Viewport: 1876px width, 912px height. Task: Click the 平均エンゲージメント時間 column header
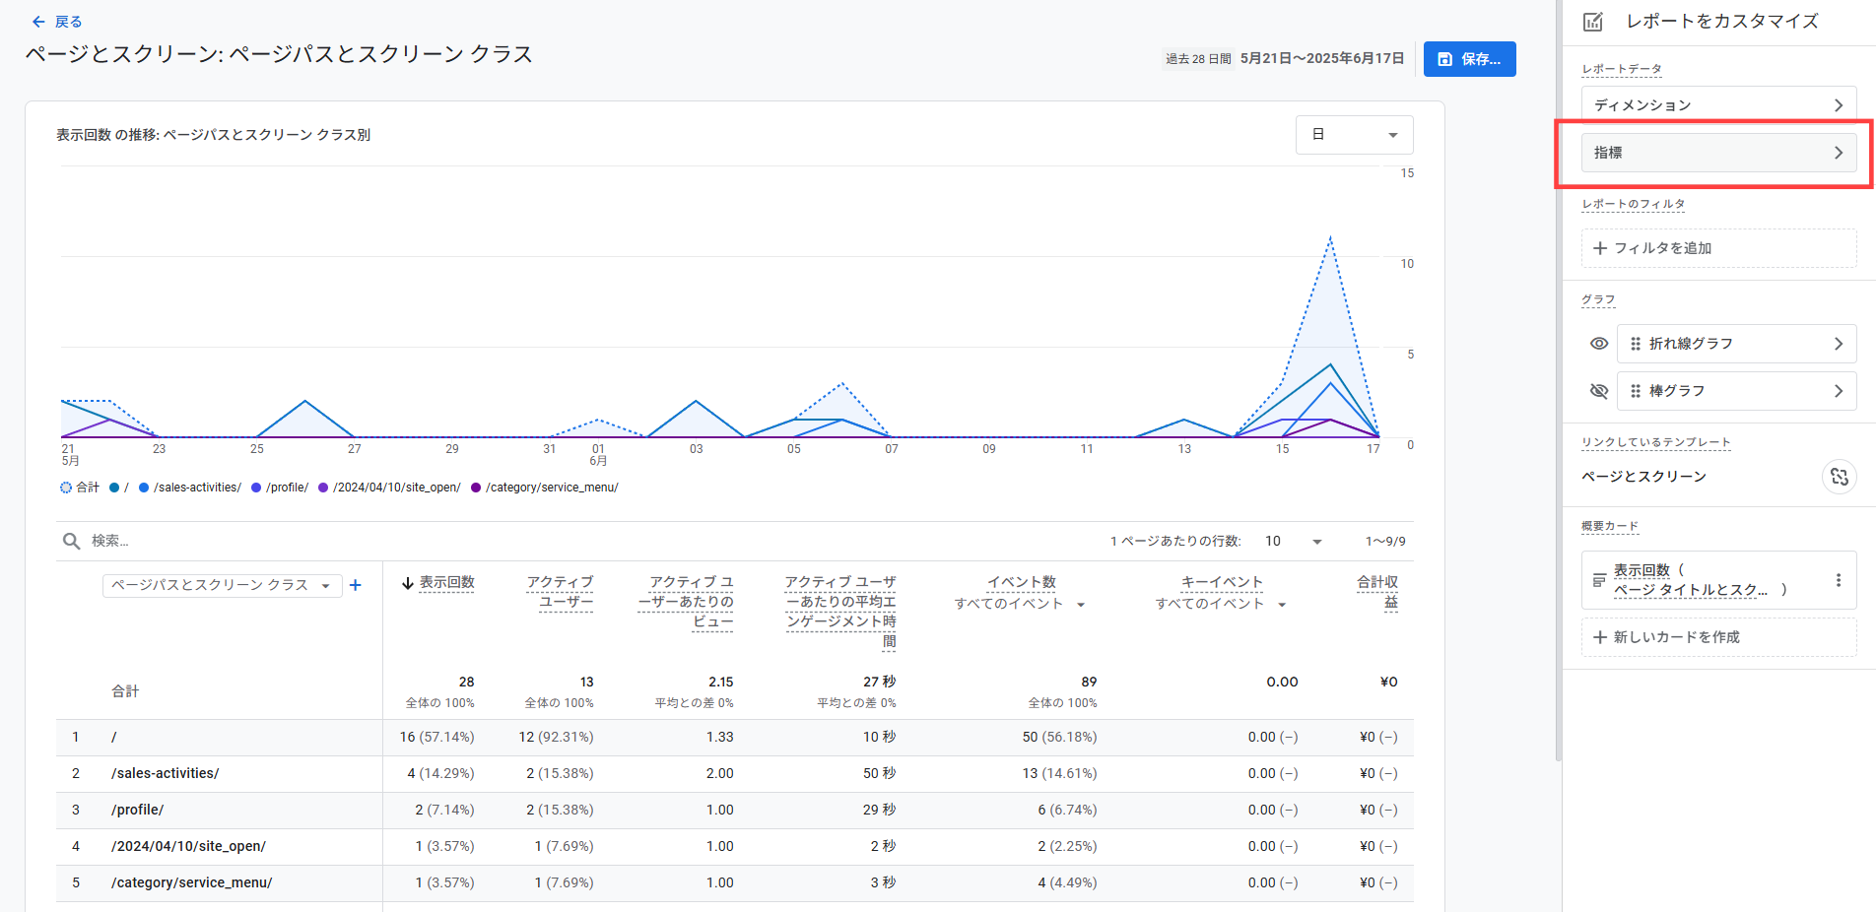[840, 612]
